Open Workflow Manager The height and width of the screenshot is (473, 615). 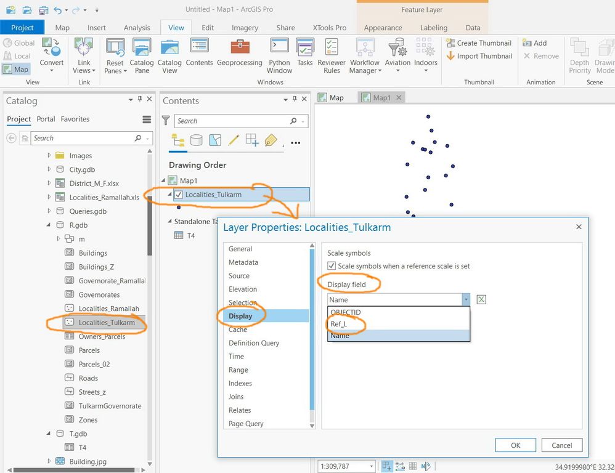(365, 55)
